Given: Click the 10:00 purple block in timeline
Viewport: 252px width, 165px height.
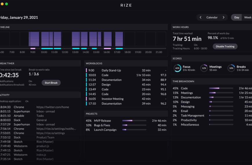Looking at the screenshot, I should tap(45, 39).
